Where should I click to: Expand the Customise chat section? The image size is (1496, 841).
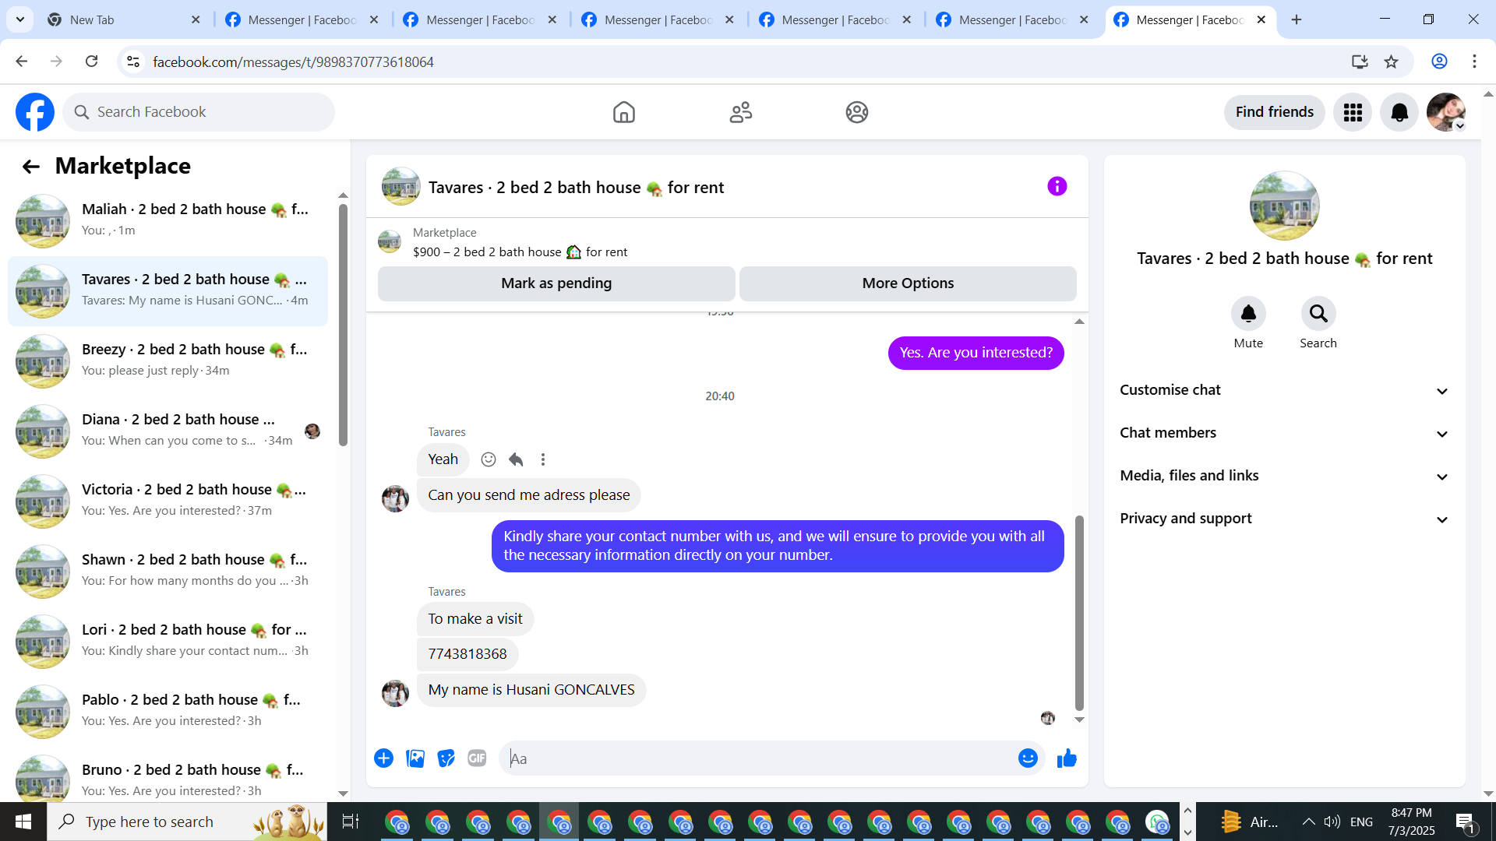coord(1284,390)
